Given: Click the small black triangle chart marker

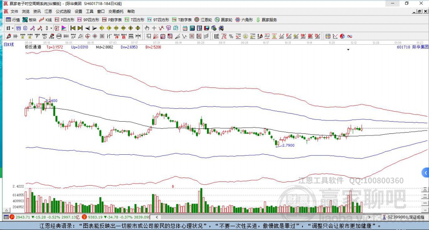Looking at the screenshot, I should point(348,50).
